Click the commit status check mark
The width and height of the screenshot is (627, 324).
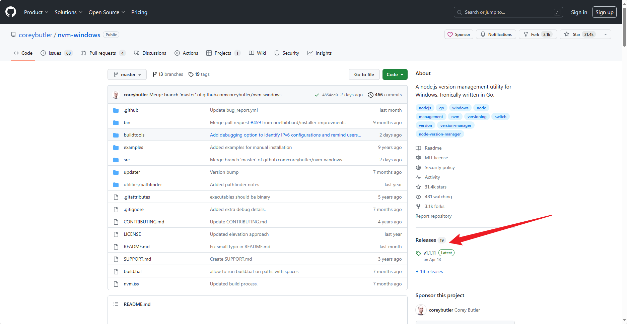pos(317,95)
